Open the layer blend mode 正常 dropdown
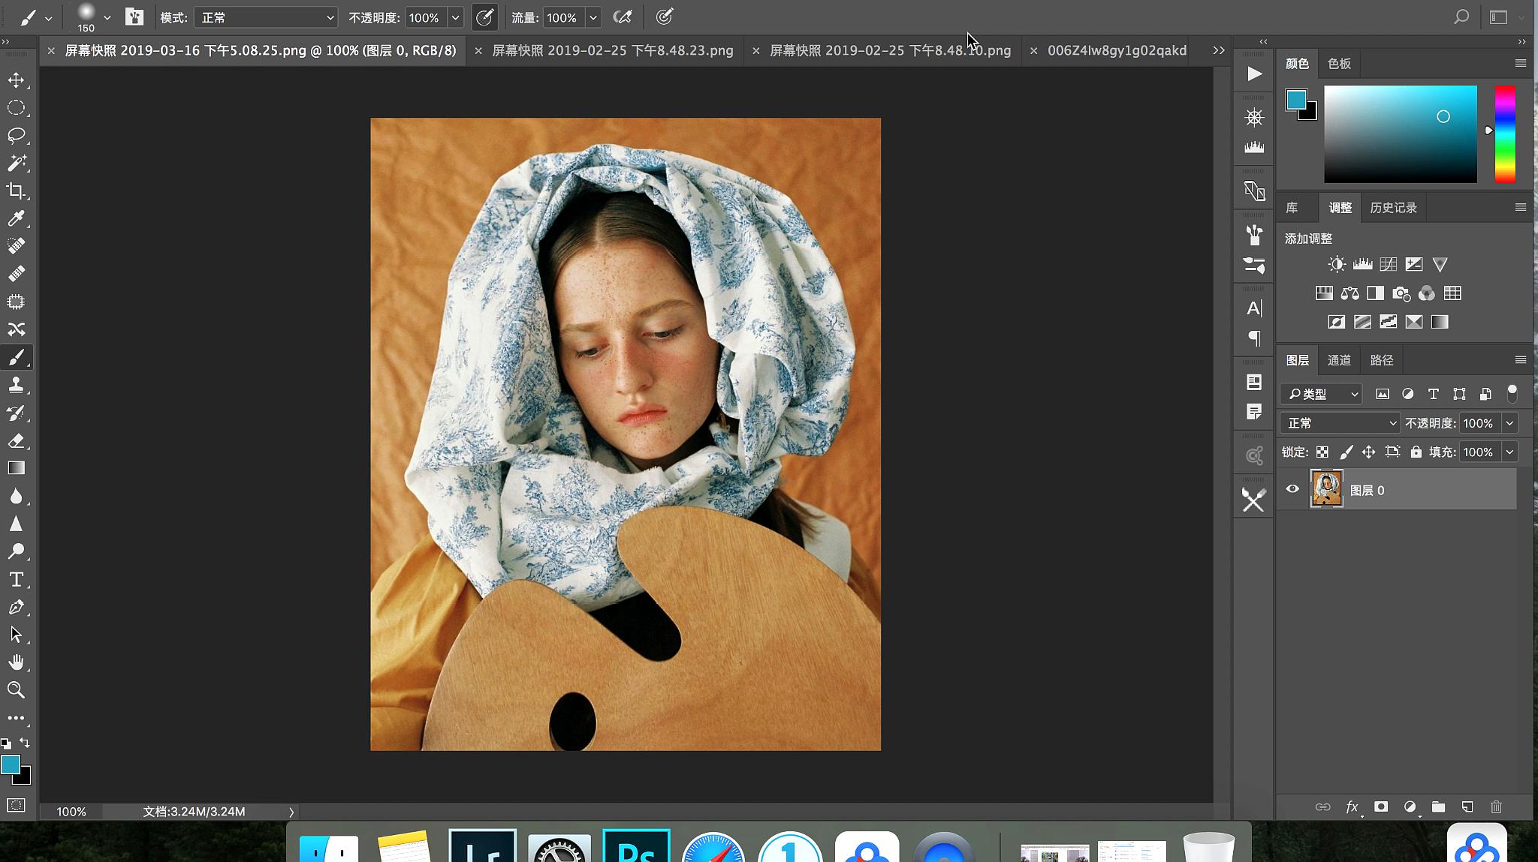Viewport: 1538px width, 862px height. (1340, 423)
